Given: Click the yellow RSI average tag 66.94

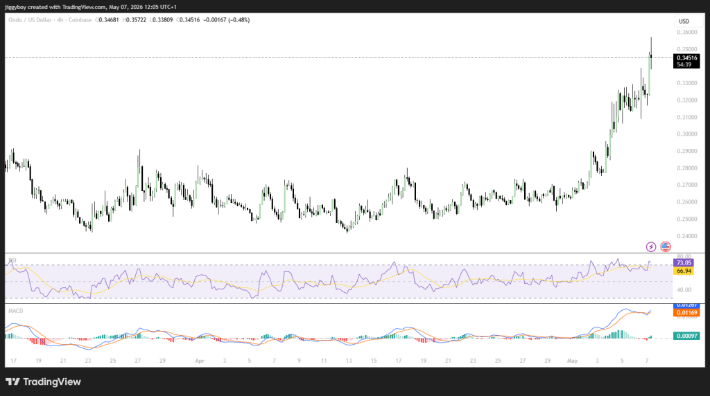Looking at the screenshot, I should 683,271.
